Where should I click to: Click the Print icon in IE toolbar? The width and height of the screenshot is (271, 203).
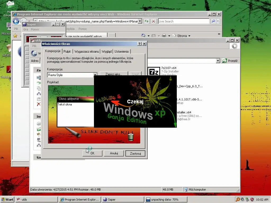(x=164, y=36)
